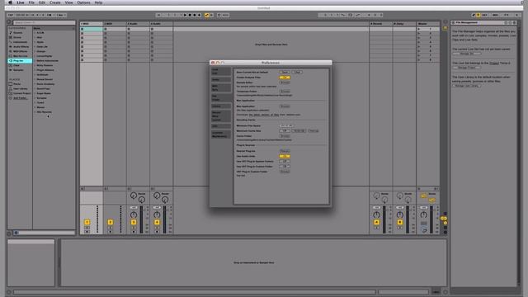This screenshot has height=297, width=528.
Task: Open the Create menu in menu bar
Action: click(55, 2)
